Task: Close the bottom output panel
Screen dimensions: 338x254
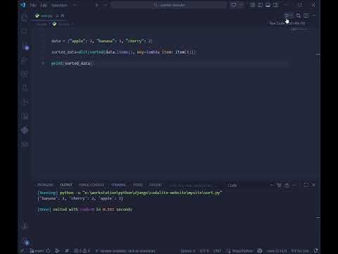Action: (313, 185)
